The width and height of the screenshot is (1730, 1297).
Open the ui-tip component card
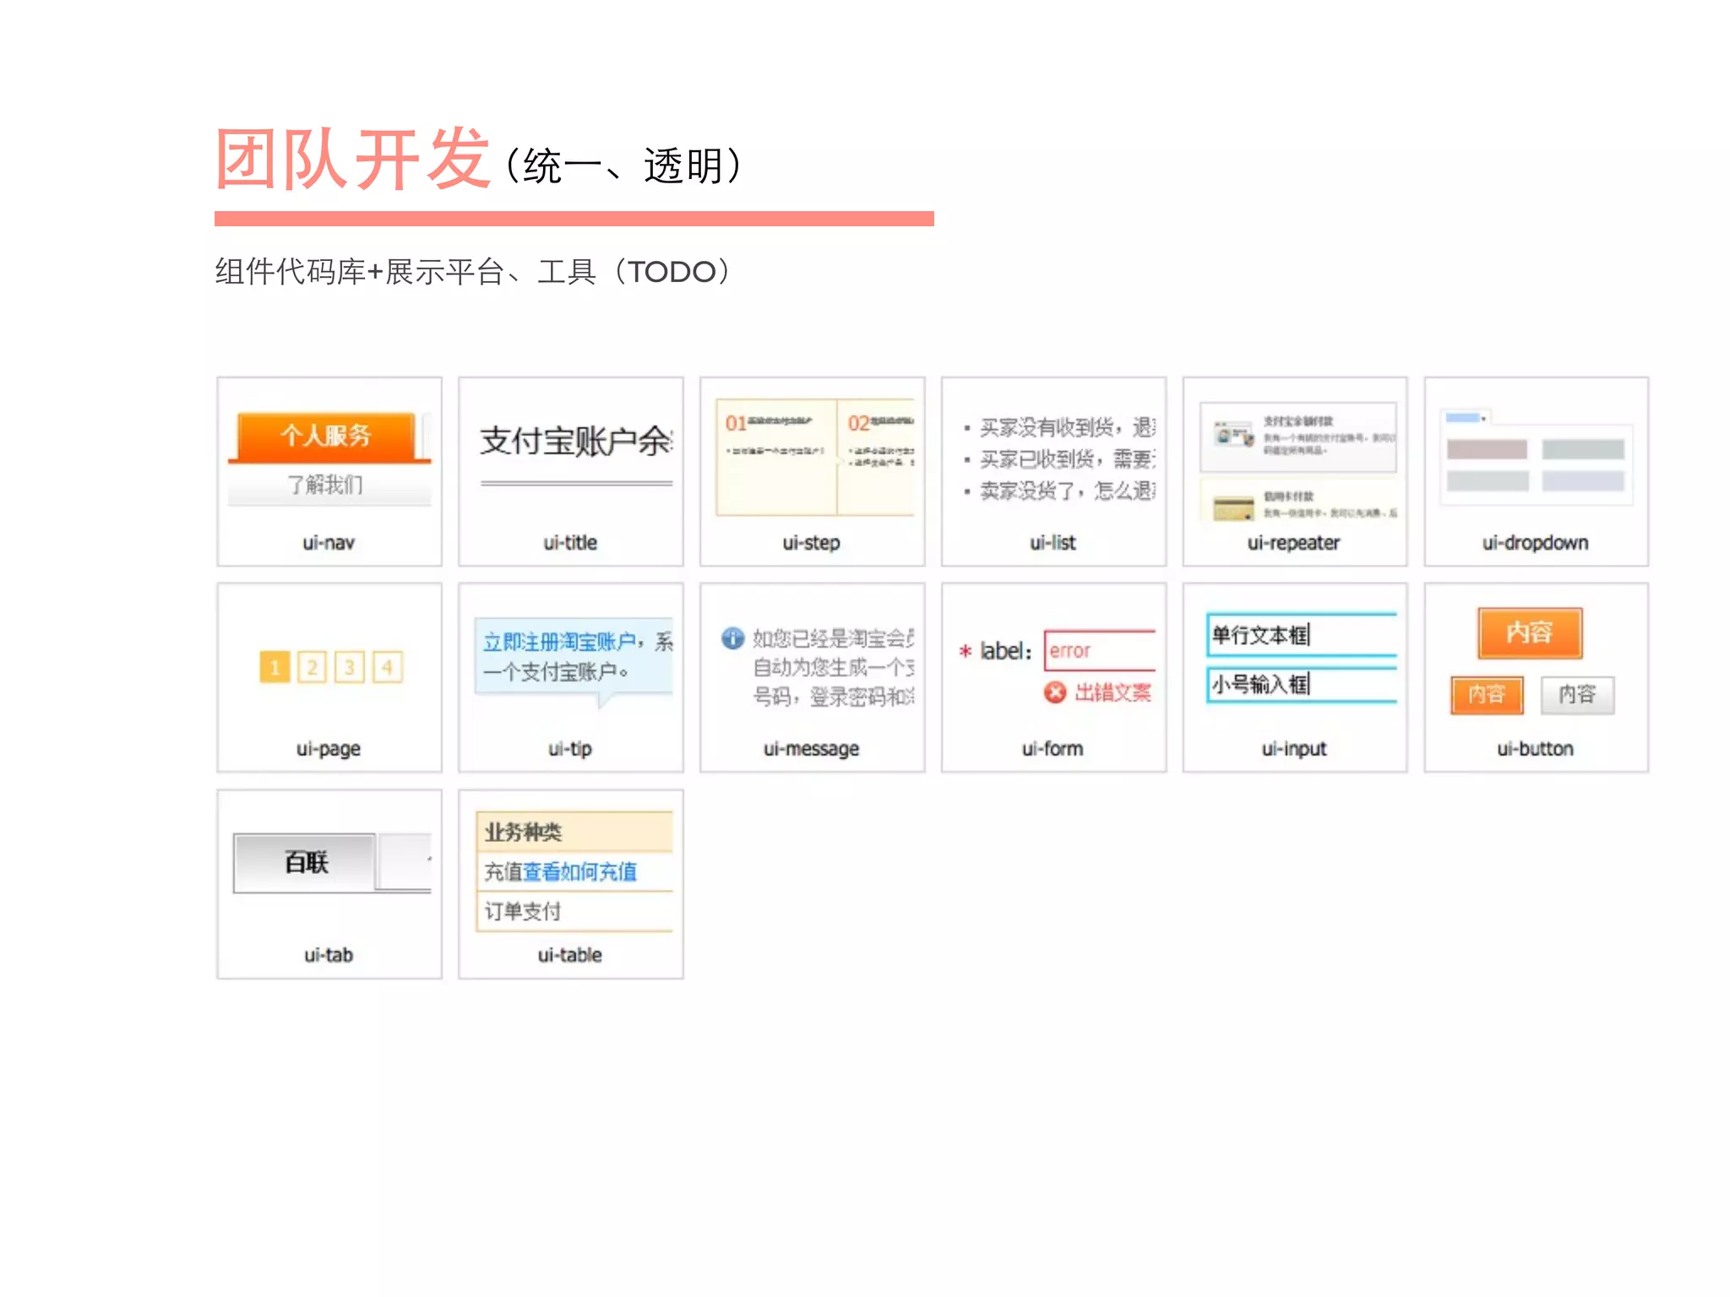pyautogui.click(x=570, y=677)
